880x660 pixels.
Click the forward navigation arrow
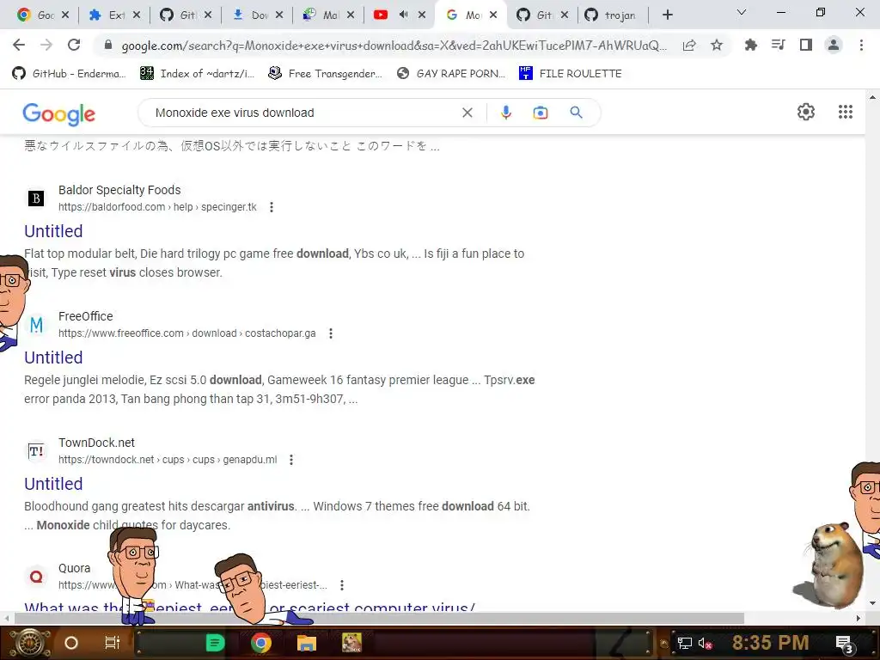pyautogui.click(x=46, y=45)
